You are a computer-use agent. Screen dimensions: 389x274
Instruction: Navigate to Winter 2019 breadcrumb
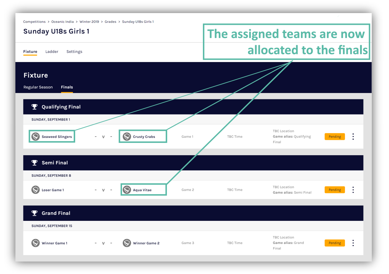click(x=89, y=22)
